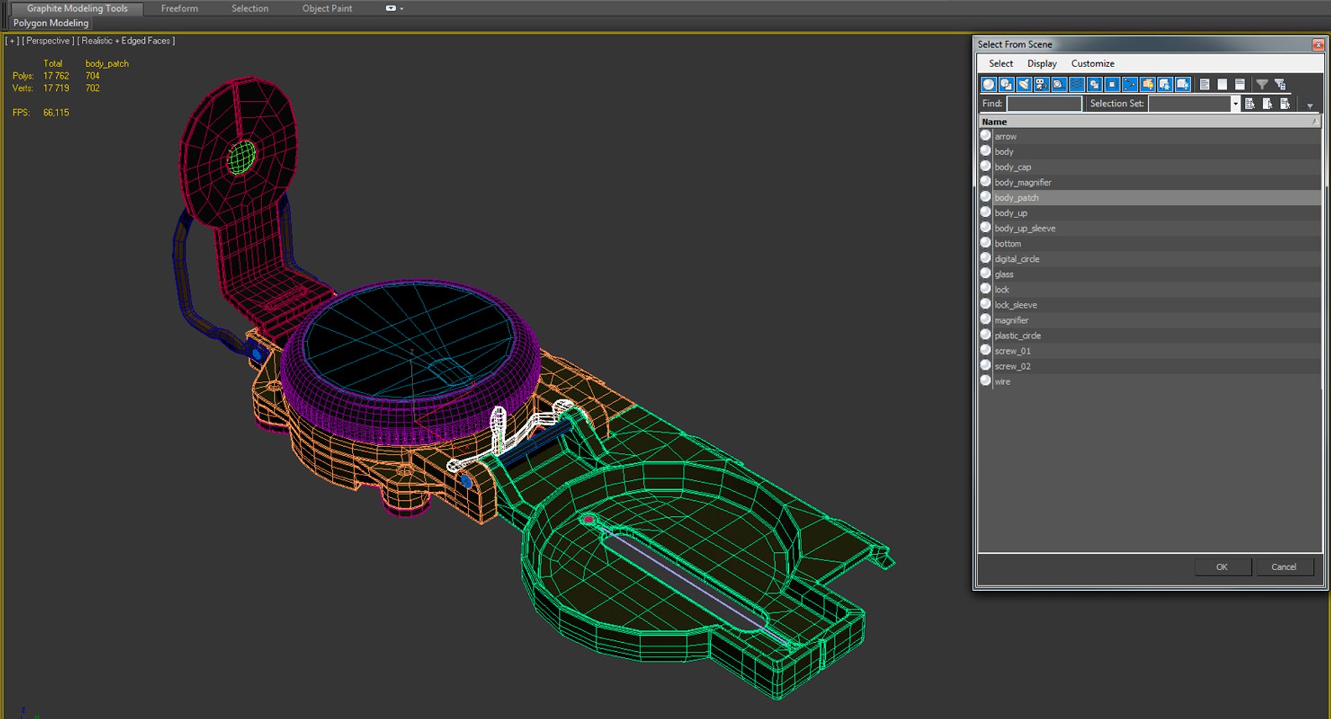The height and width of the screenshot is (719, 1331).
Task: Click the Select Invert icon
Action: coord(1240,85)
